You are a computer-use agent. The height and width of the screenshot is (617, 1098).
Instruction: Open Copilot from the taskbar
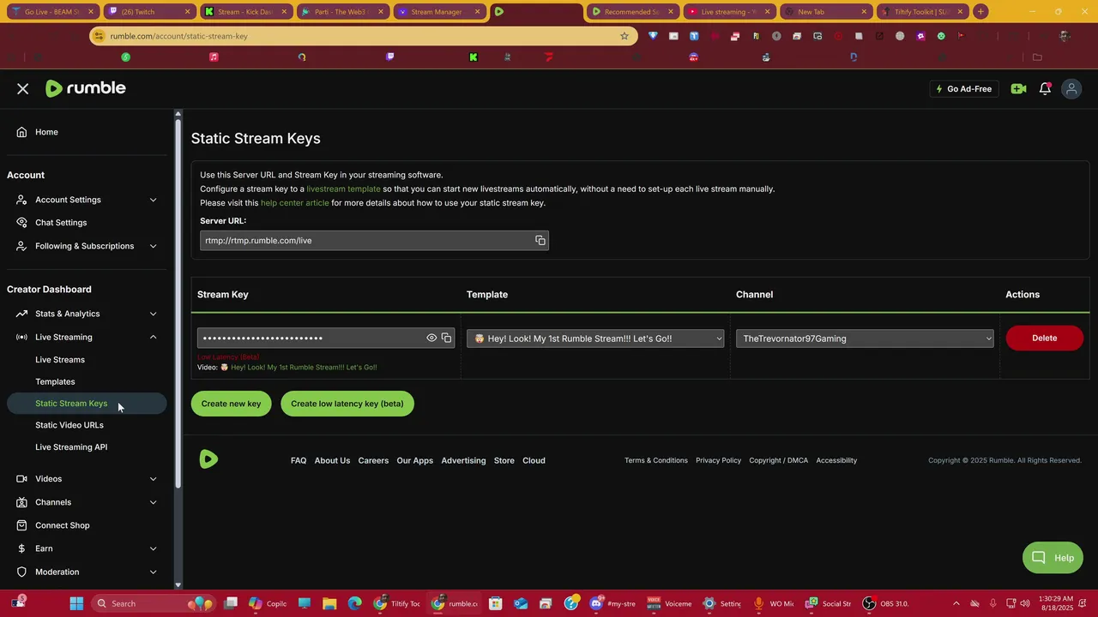268,603
